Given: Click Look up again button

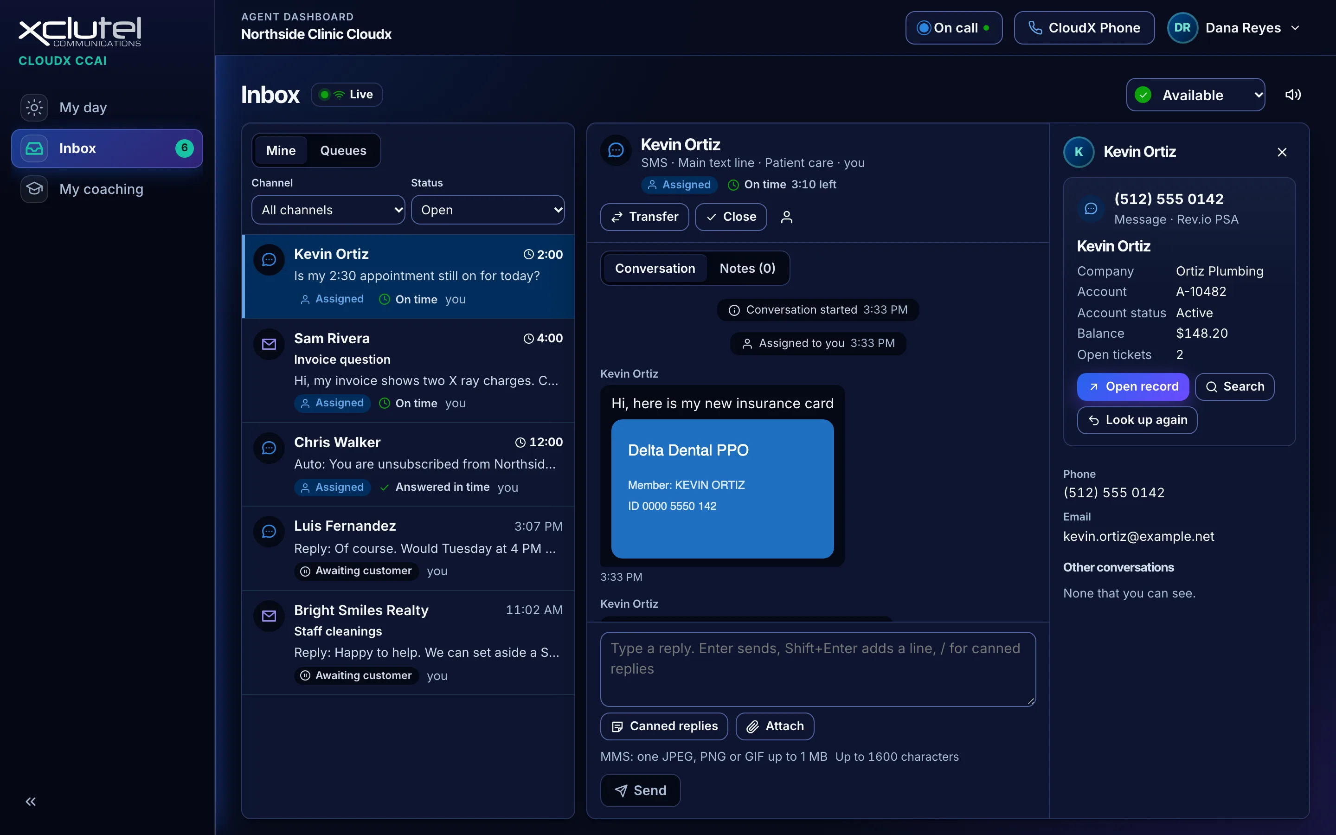Looking at the screenshot, I should (1137, 420).
